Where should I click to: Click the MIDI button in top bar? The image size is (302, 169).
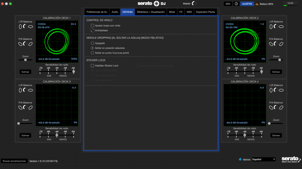[x=228, y=4]
